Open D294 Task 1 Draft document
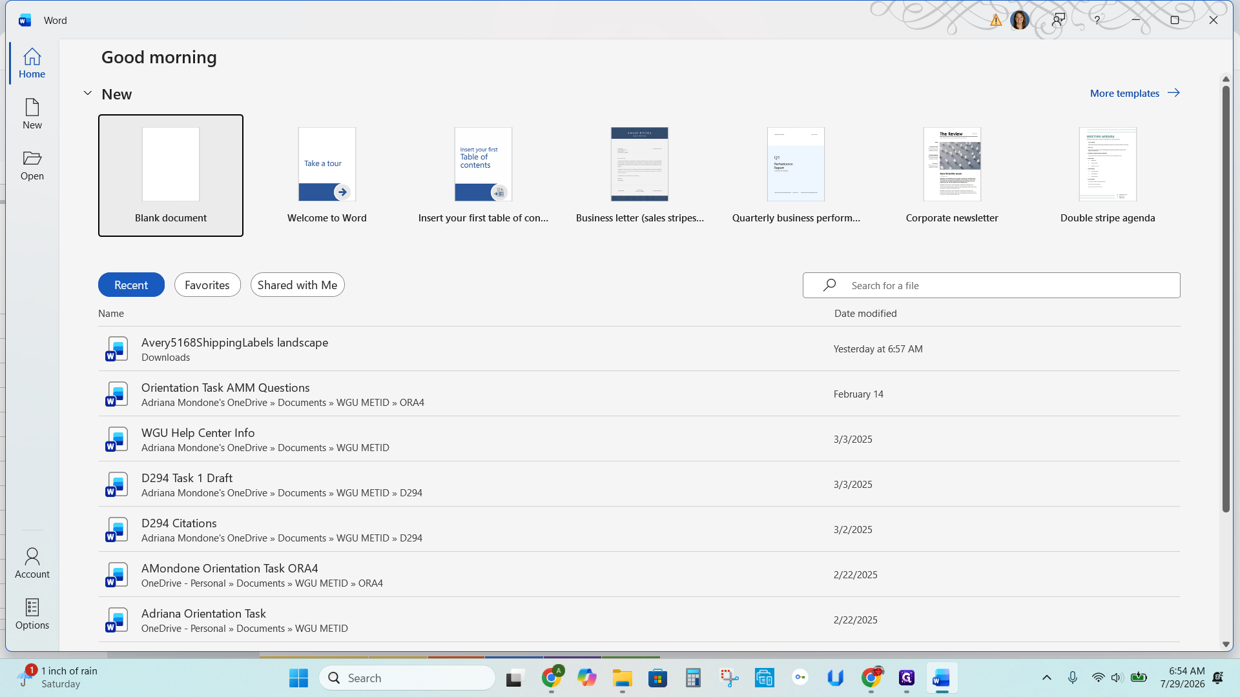 click(x=639, y=484)
